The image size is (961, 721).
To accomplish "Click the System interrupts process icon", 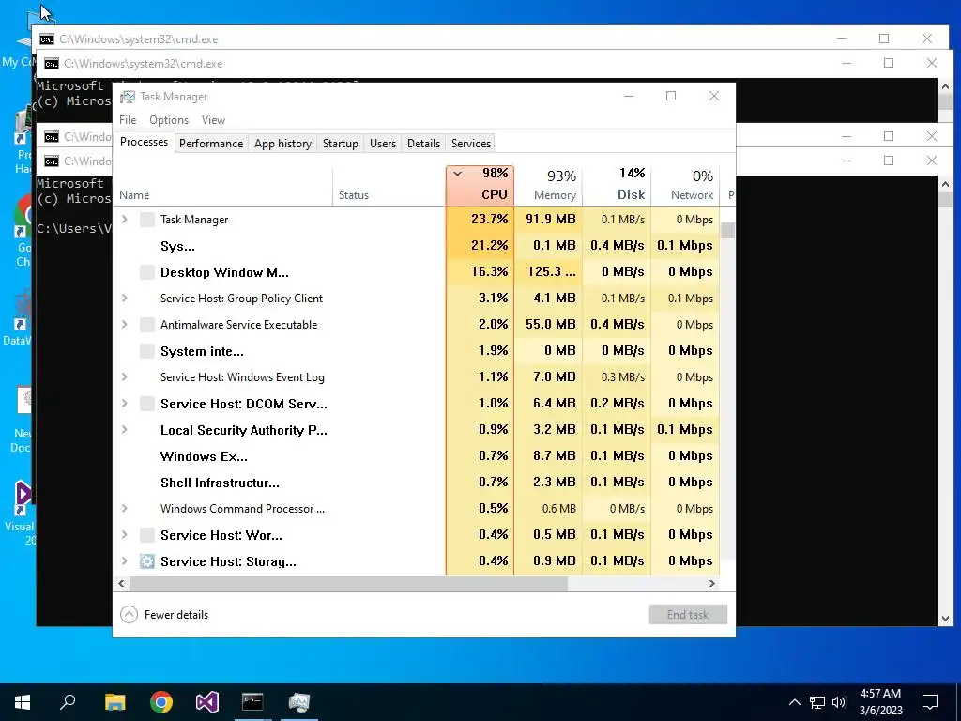I will pyautogui.click(x=147, y=351).
